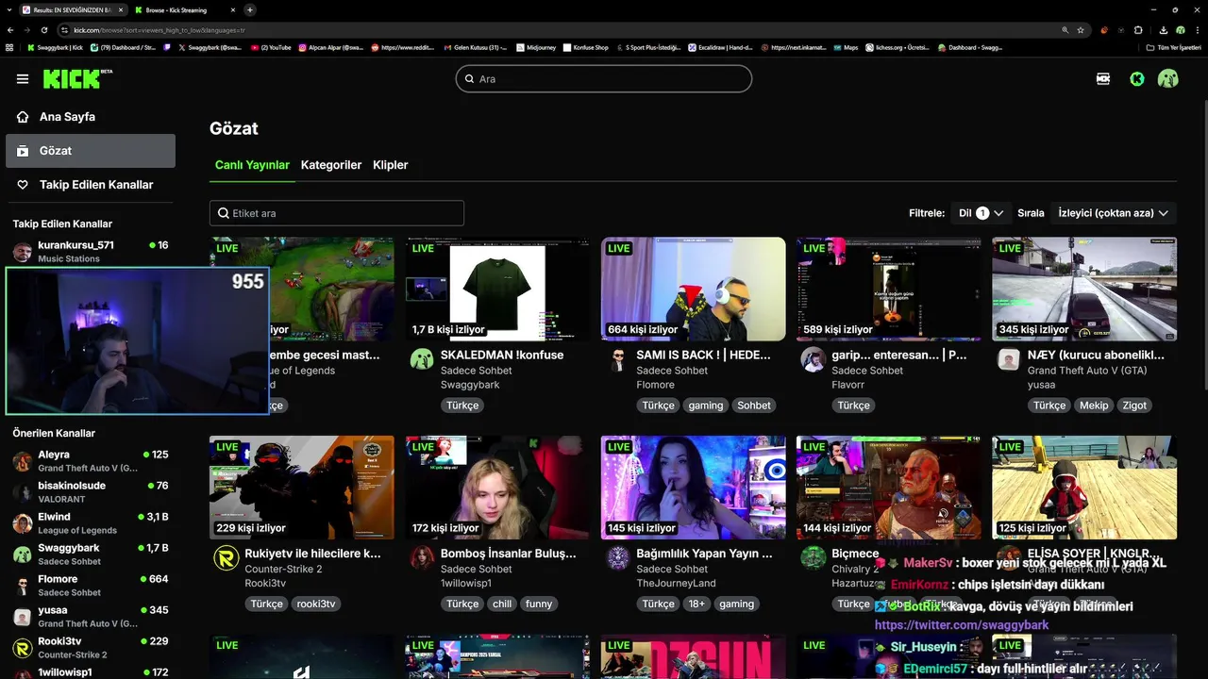Open the SKALEDMAN !konfuse stream thumbnail
This screenshot has height=679, width=1208.
click(x=497, y=289)
